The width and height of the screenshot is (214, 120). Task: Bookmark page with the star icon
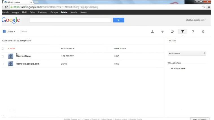(x=204, y=7)
